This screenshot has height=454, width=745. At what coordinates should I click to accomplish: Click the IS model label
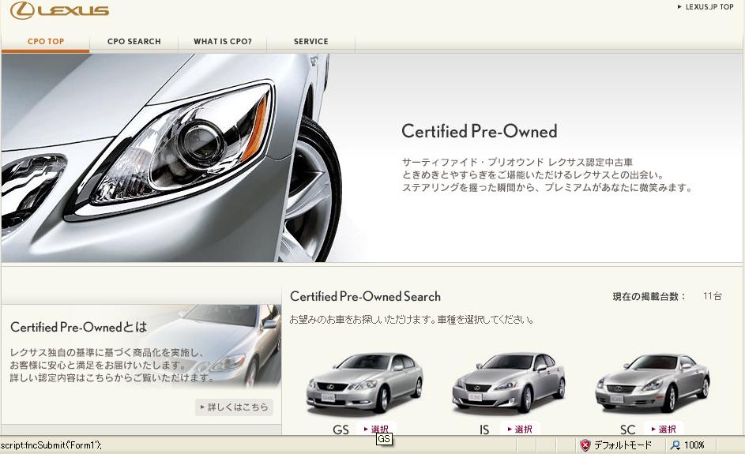484,430
